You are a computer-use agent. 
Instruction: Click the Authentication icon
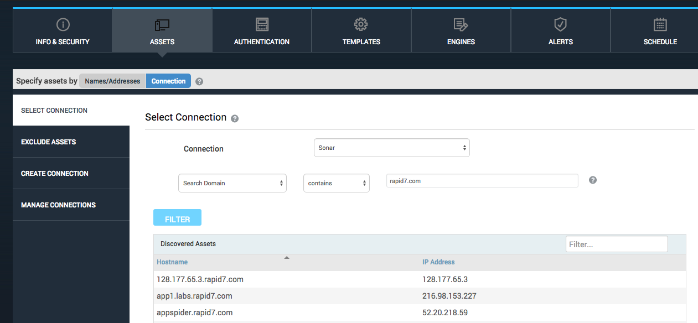tap(262, 25)
